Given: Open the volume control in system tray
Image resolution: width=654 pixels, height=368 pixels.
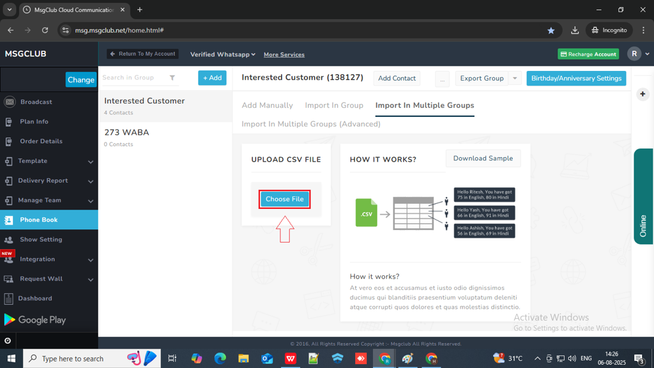Looking at the screenshot, I should point(572,358).
